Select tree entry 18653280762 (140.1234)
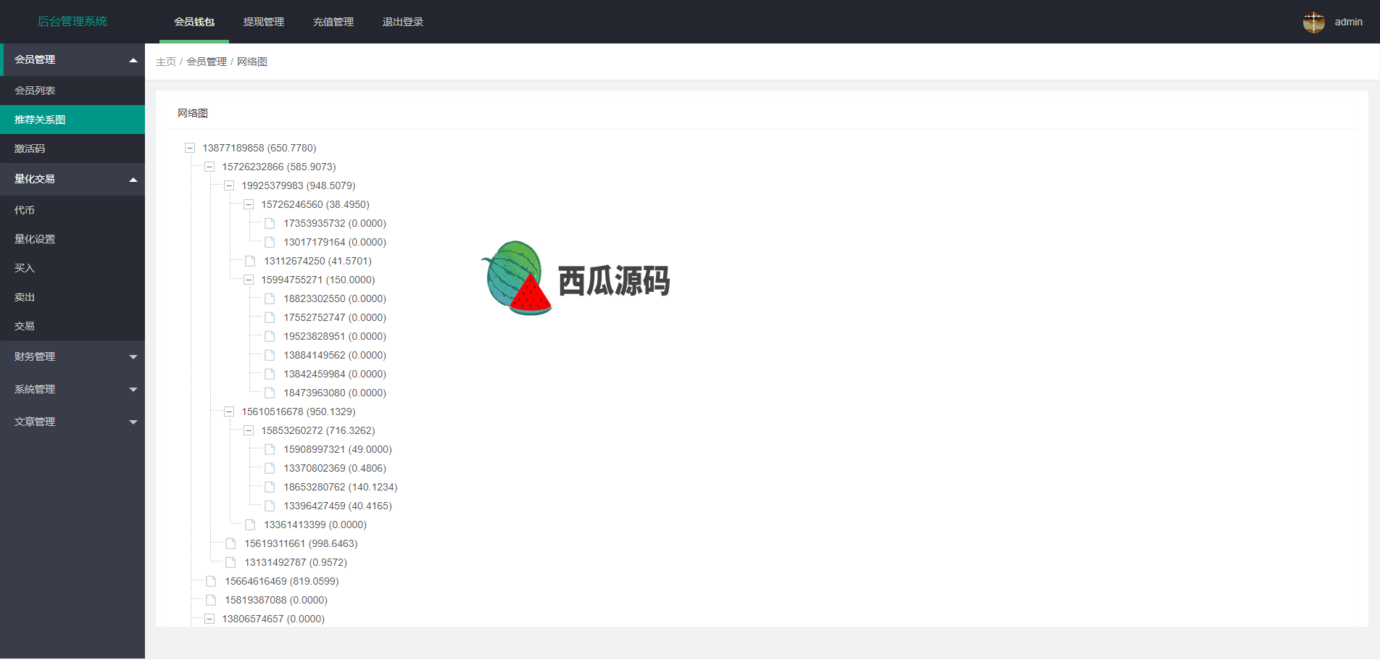Viewport: 1380px width, 660px height. (341, 487)
